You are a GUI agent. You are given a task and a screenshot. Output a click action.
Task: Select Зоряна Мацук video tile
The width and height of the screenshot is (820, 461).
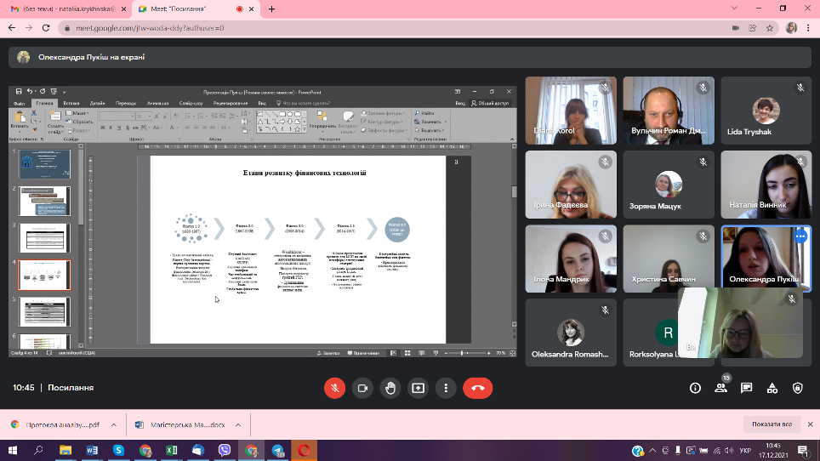click(668, 185)
